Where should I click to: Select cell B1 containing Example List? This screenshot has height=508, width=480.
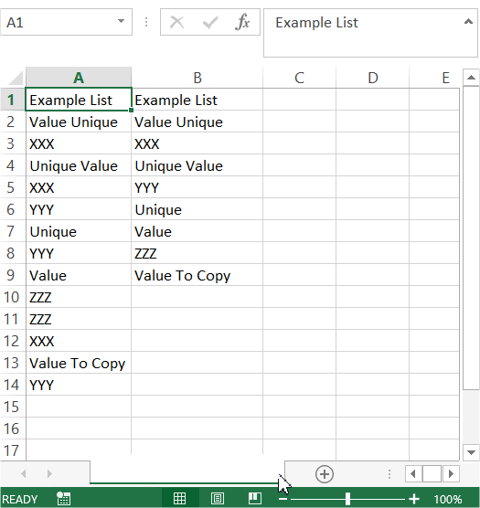[197, 100]
